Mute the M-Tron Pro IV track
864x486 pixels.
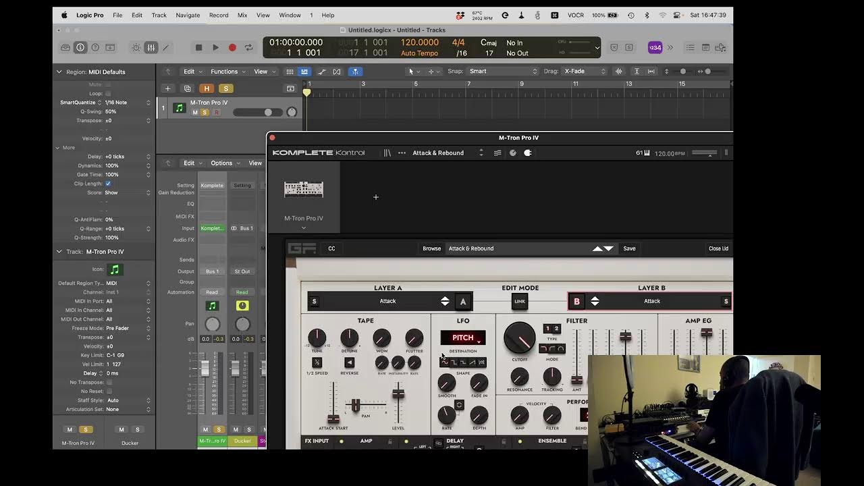[195, 112]
